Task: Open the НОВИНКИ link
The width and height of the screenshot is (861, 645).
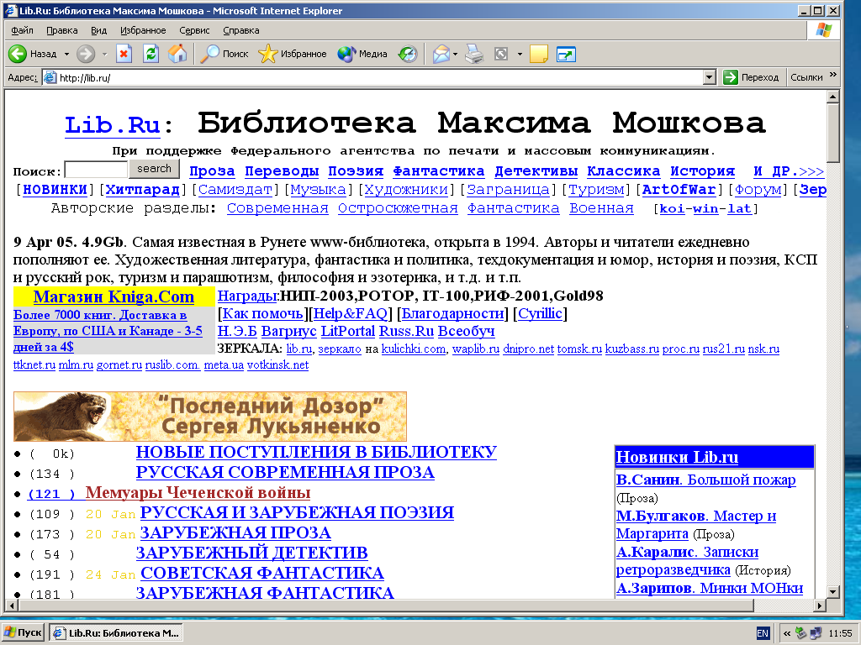Action: point(55,190)
